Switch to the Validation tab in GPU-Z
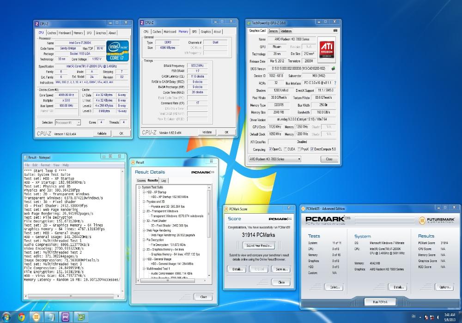462x323 pixels. pos(286,31)
